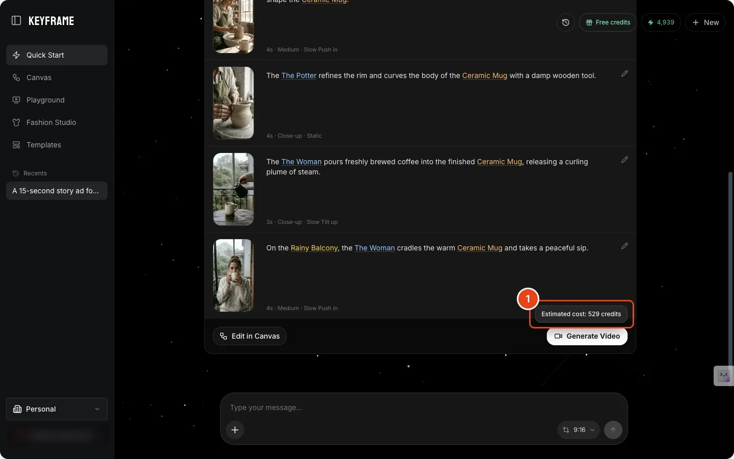Viewport: 734px width, 459px height.
Task: Click The Woman link in balcony scene
Action: [x=375, y=248]
